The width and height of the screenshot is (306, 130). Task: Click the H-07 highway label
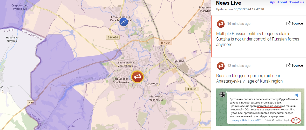tap(31, 103)
